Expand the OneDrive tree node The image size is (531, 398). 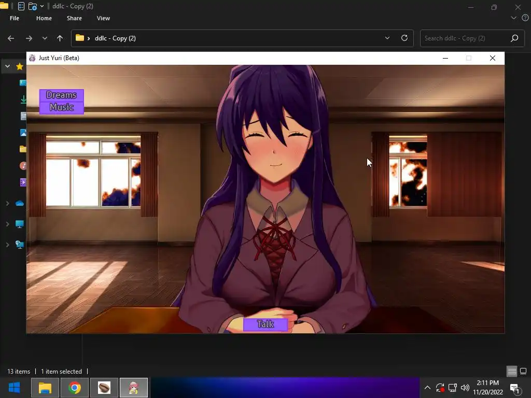[x=7, y=203]
